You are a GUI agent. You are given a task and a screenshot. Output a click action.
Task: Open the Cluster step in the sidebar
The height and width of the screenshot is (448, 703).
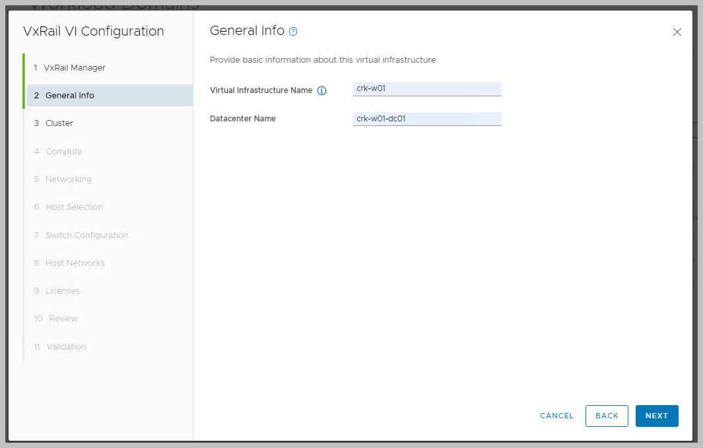(x=59, y=123)
